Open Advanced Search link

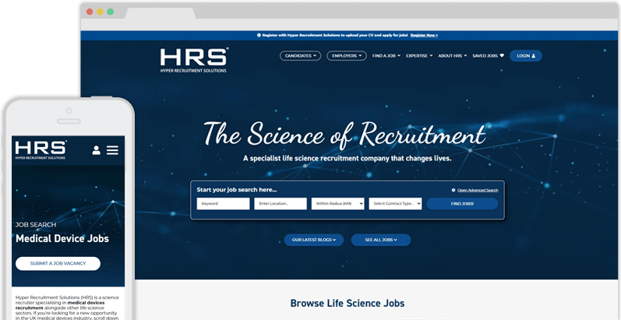coord(477,190)
